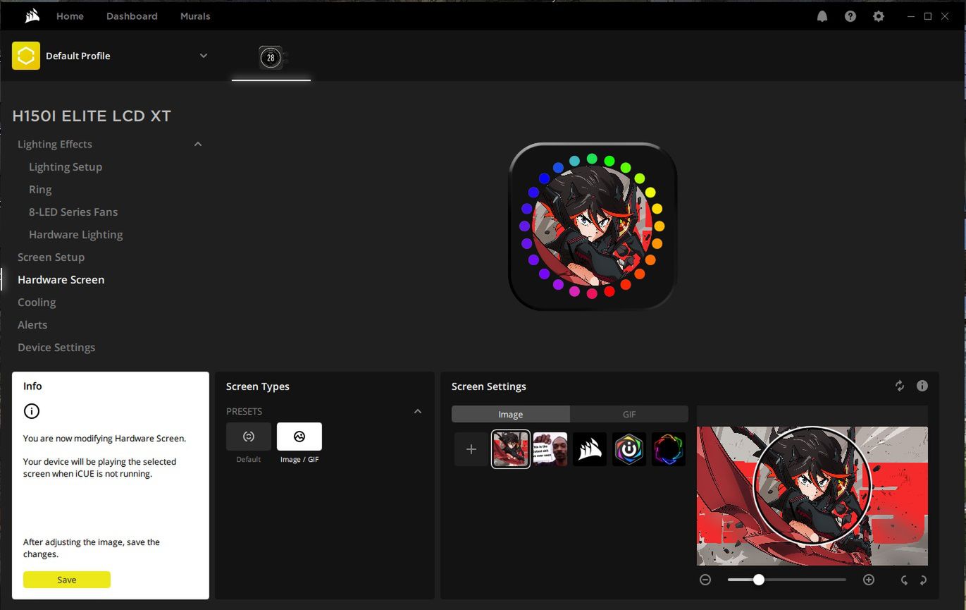
Task: Click the info circle icon in Info panel
Action: (32, 411)
